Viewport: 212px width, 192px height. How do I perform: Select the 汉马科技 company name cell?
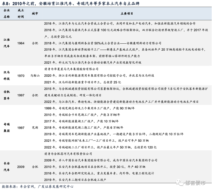tap(7, 76)
